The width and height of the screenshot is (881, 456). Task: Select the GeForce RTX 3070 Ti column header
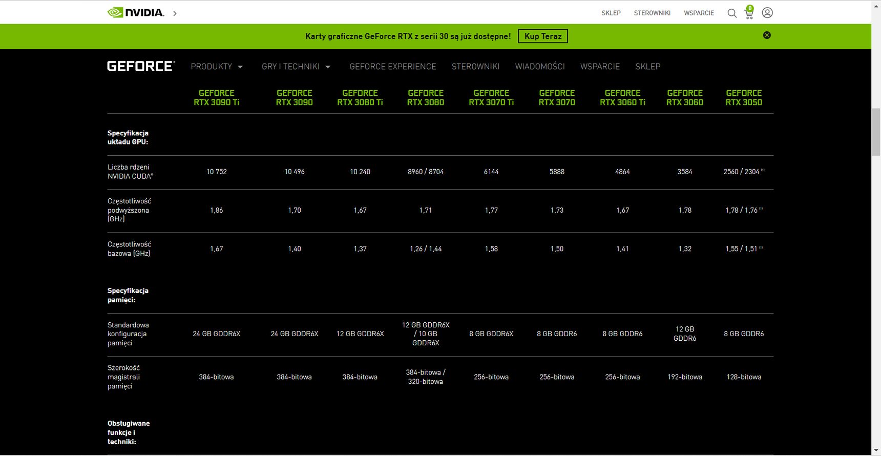click(491, 98)
